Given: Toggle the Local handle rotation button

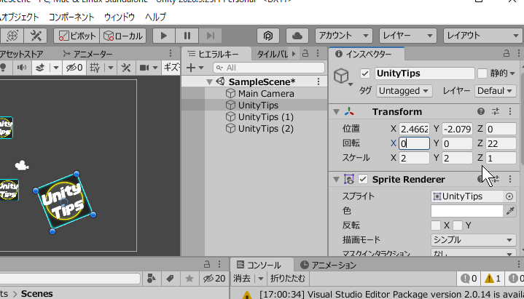Looking at the screenshot, I should point(122,36).
